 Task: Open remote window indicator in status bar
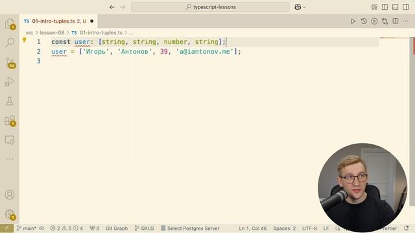coord(6,228)
